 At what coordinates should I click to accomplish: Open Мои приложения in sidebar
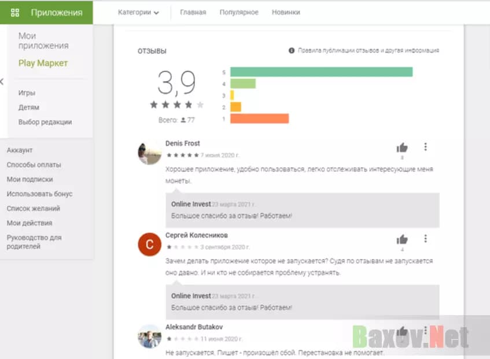[43, 41]
